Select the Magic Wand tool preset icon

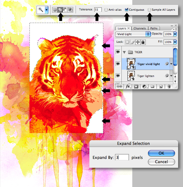(x=41, y=10)
